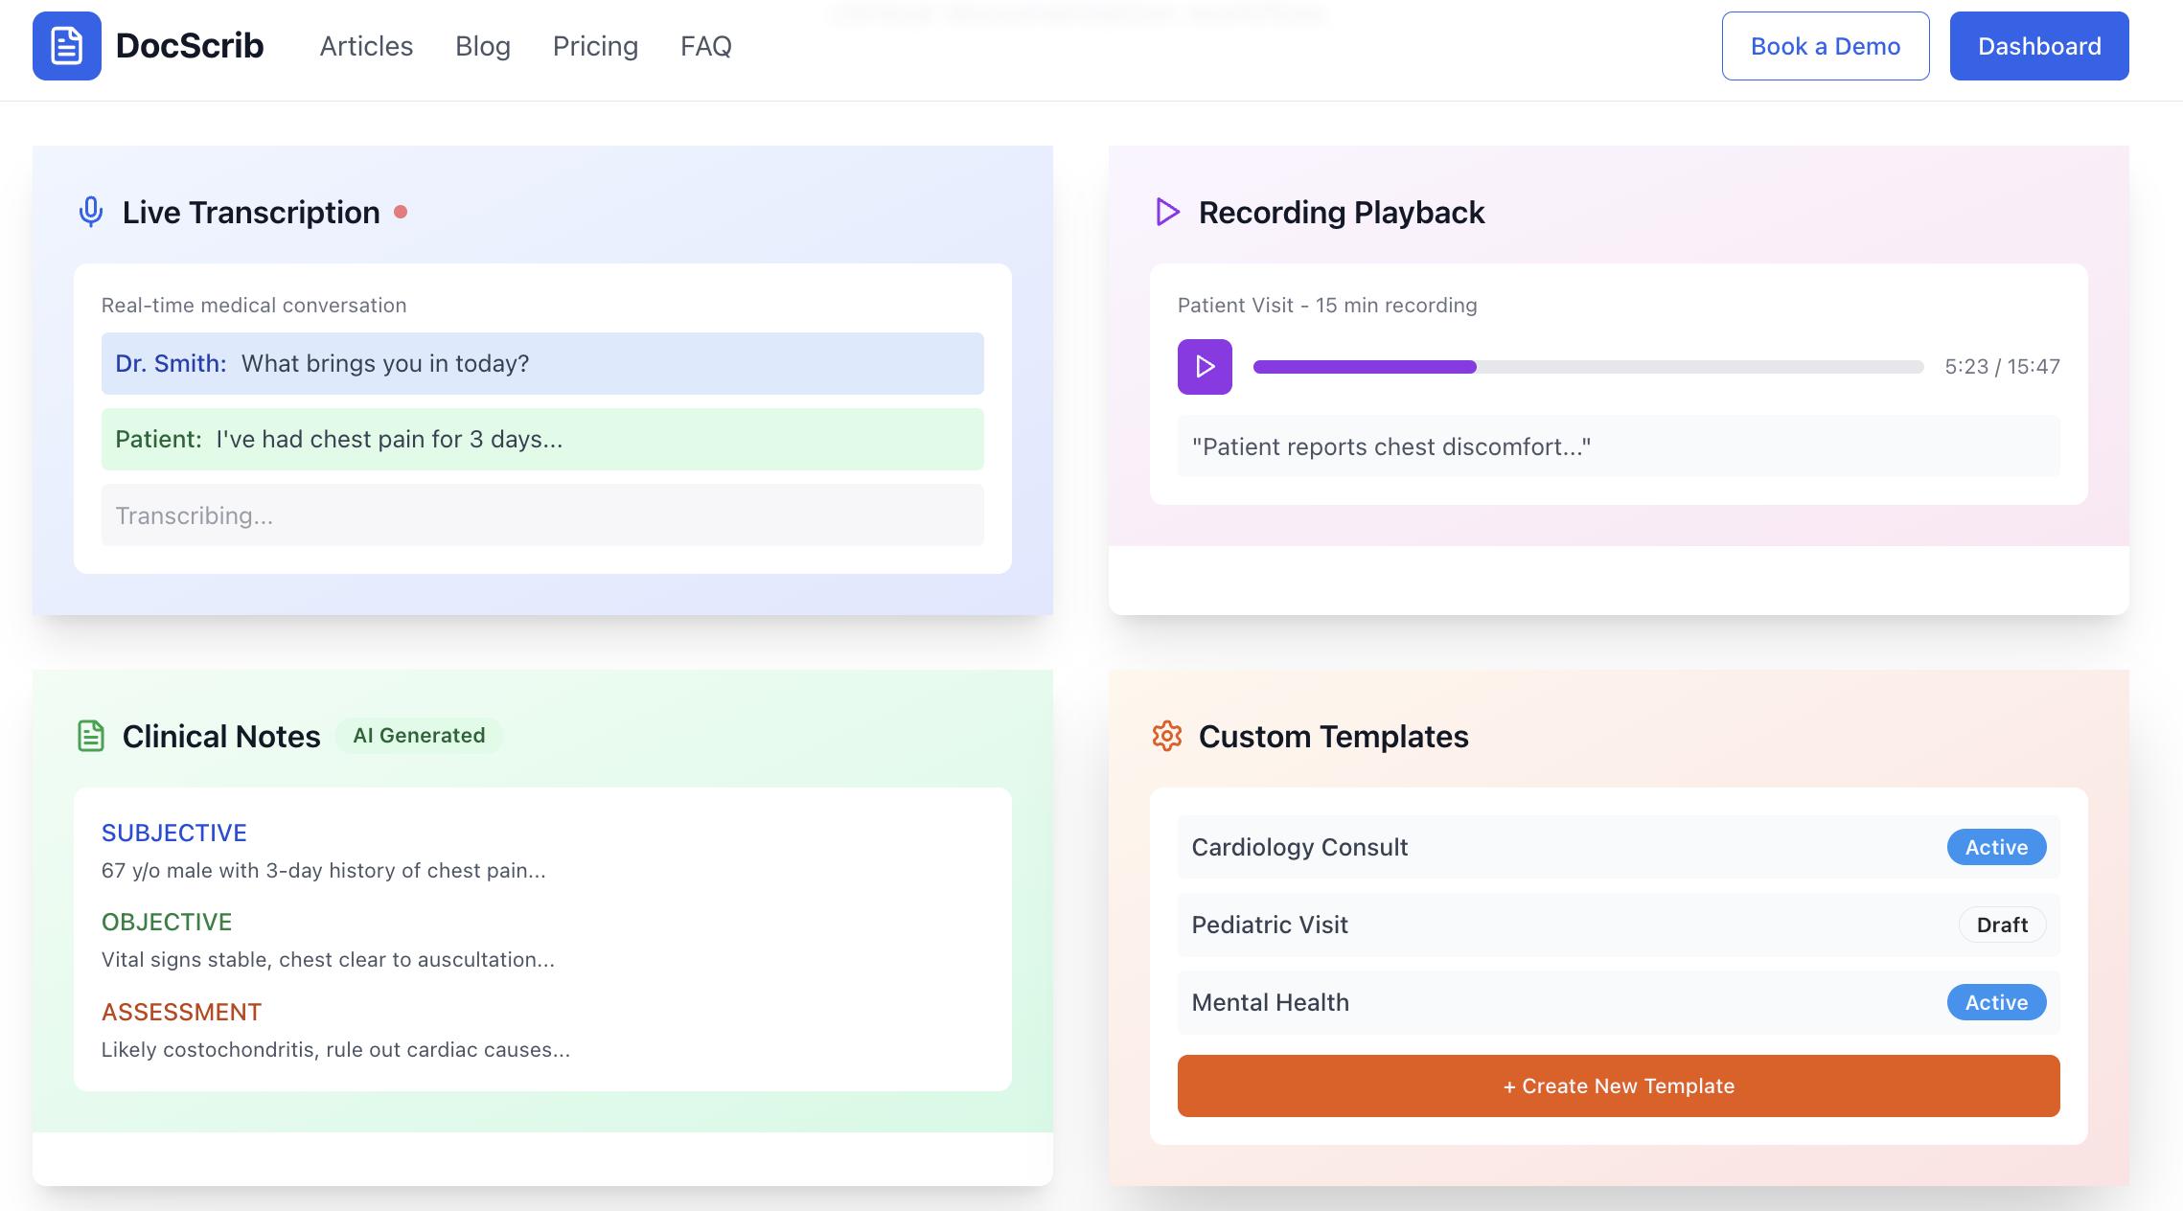The width and height of the screenshot is (2183, 1211).
Task: Toggle the Cardiology Consult Active badge
Action: point(1996,847)
